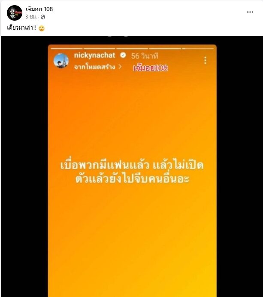This screenshot has height=297, width=263.
Task: Click the second story progress bar segment
Action: coord(99,49)
